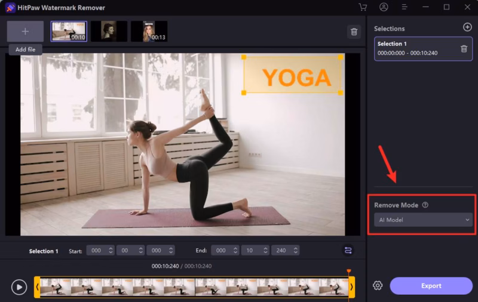Viewport: 478px width, 302px height.
Task: Click the Start seconds field
Action: 130,250
